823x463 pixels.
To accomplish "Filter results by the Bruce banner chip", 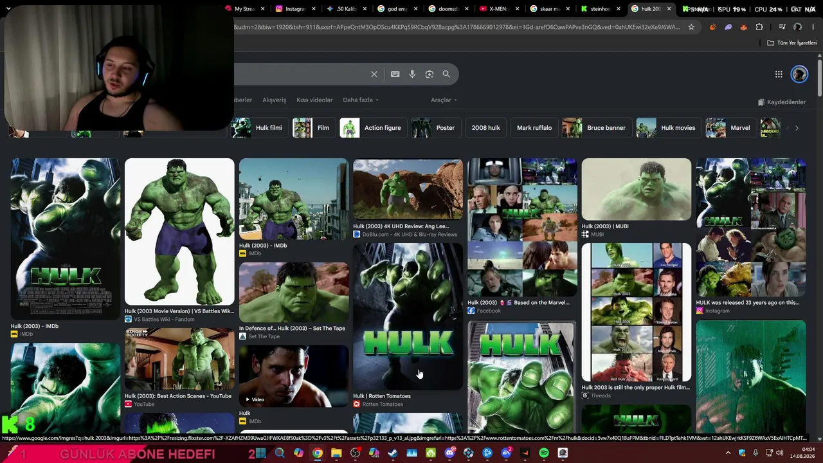I will pyautogui.click(x=597, y=128).
